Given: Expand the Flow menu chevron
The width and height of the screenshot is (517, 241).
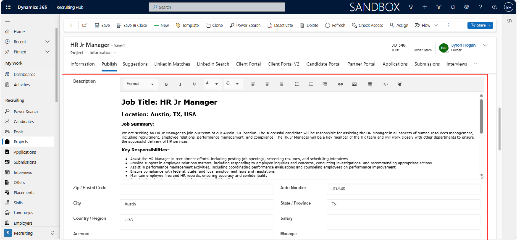Looking at the screenshot, I should [436, 25].
